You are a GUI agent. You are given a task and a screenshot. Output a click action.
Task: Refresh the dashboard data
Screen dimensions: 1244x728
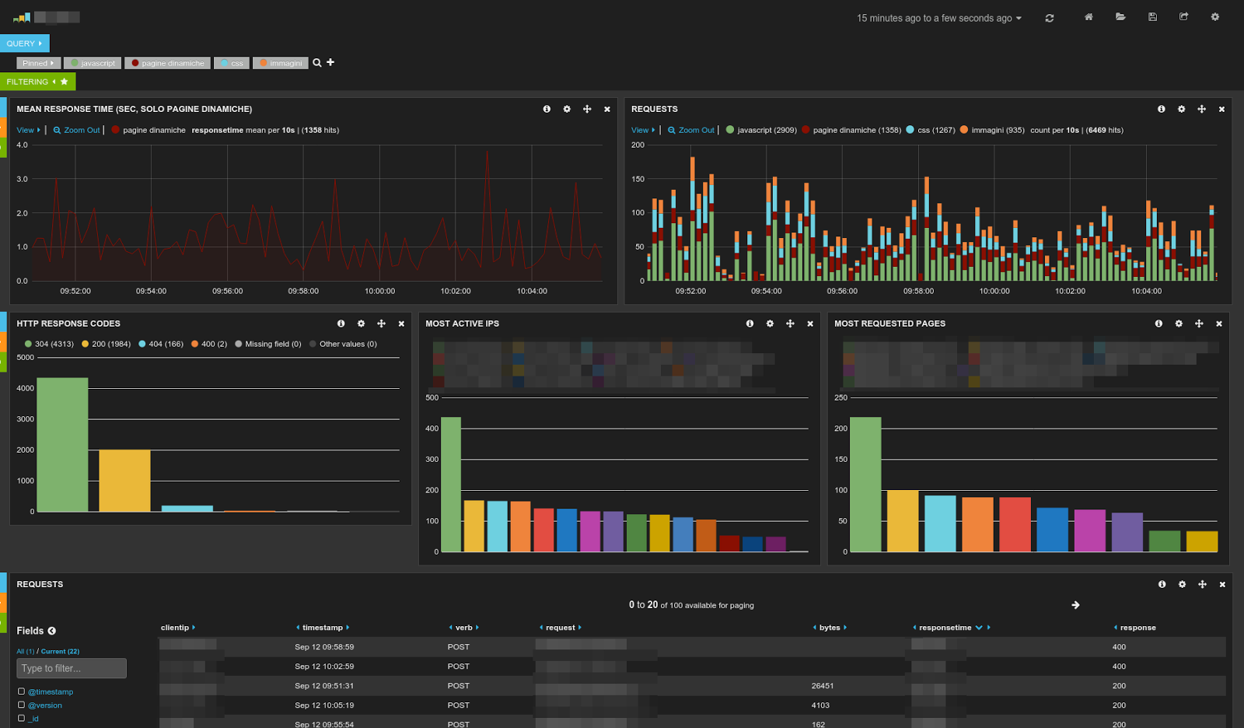1049,17
